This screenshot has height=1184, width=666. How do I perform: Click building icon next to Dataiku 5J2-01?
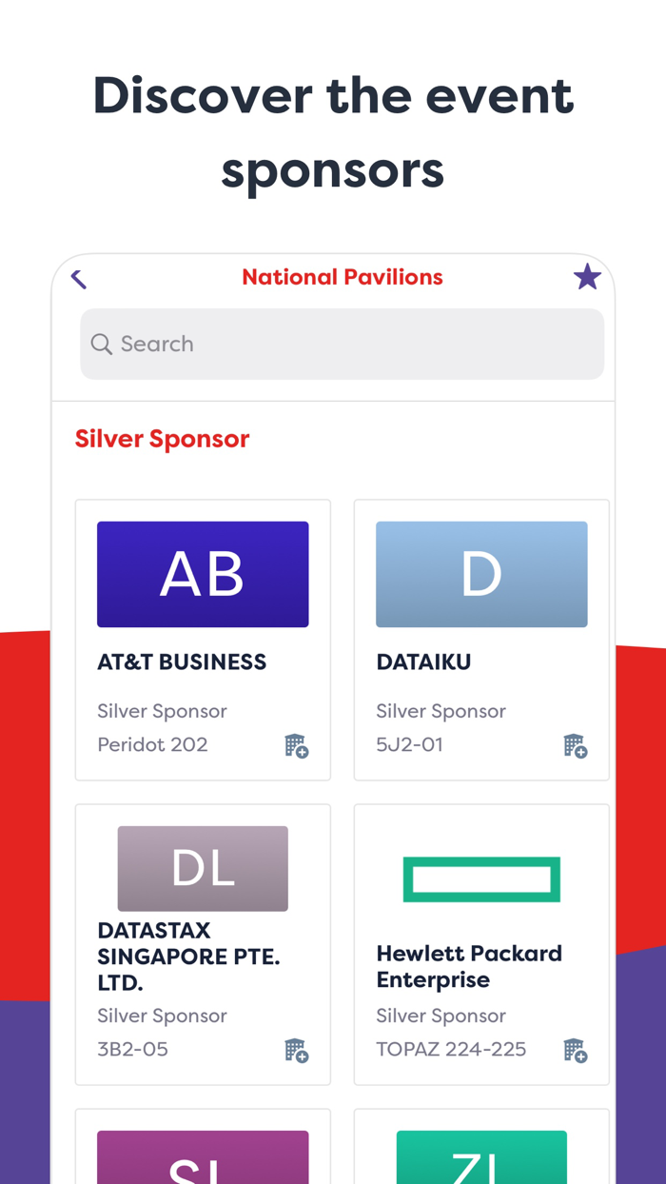pos(575,747)
